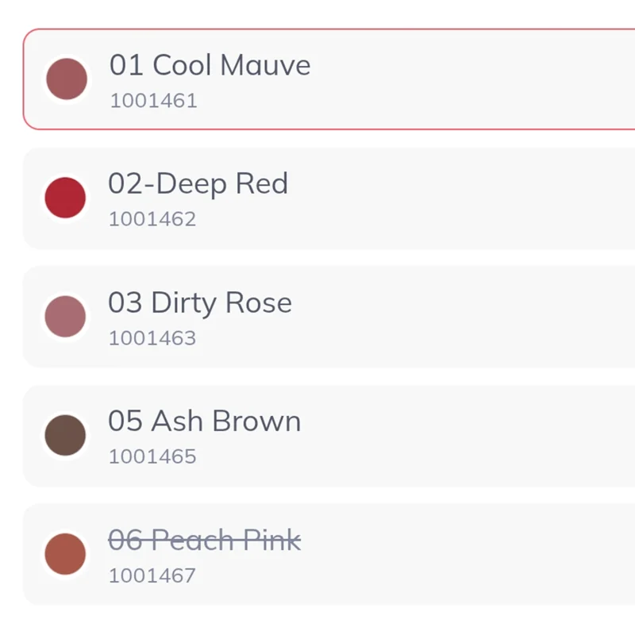The height and width of the screenshot is (635, 635).
Task: Click SKU number 1001462
Action: pyautogui.click(x=152, y=219)
